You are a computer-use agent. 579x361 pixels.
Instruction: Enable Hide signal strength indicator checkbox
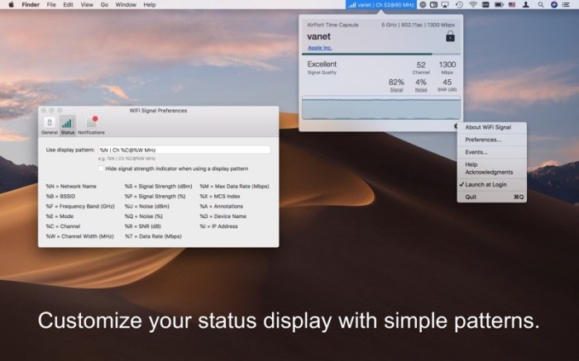click(101, 168)
